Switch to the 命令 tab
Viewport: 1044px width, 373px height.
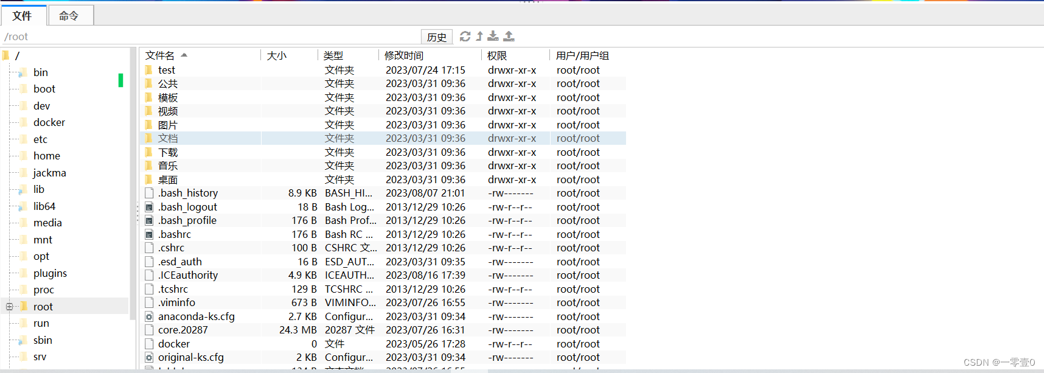[x=70, y=16]
